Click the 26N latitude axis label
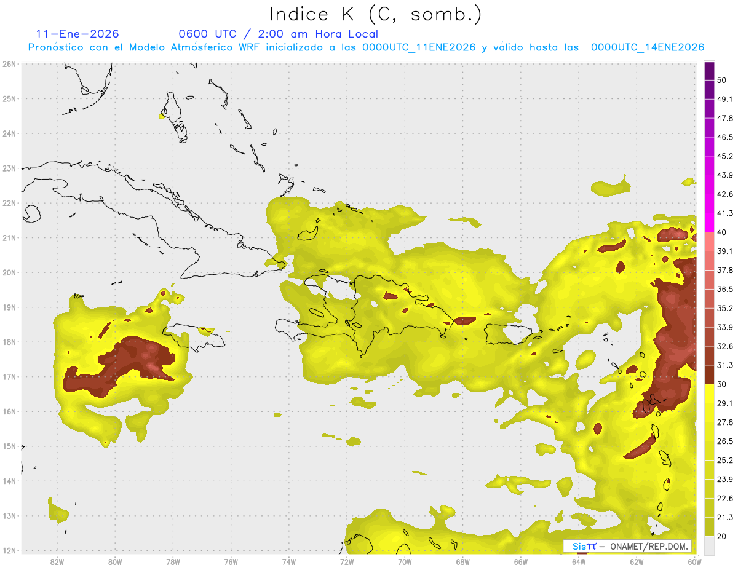The height and width of the screenshot is (570, 738). [9, 64]
